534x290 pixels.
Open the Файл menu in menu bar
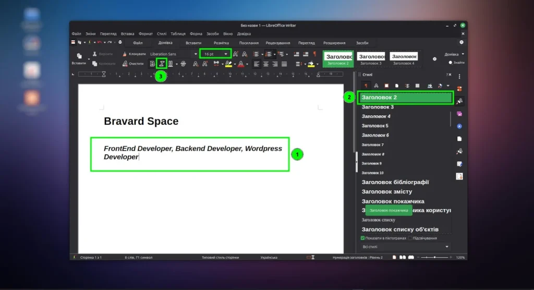(76, 34)
